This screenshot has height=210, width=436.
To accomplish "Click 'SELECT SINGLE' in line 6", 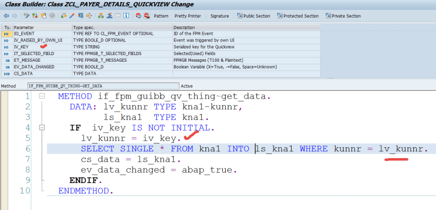I will (117, 149).
